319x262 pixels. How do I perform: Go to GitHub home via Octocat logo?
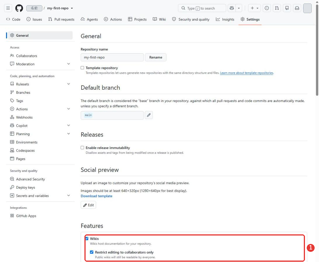(19, 8)
